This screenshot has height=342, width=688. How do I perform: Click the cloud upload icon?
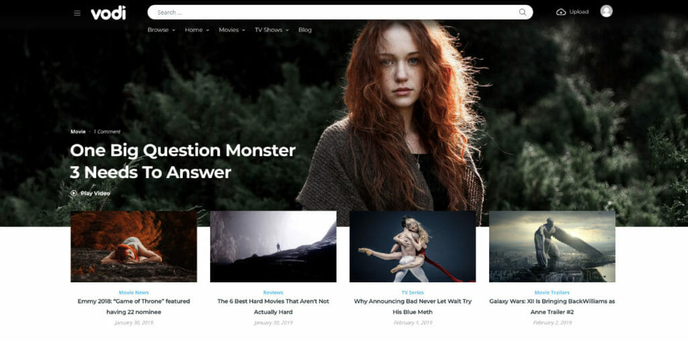[561, 12]
